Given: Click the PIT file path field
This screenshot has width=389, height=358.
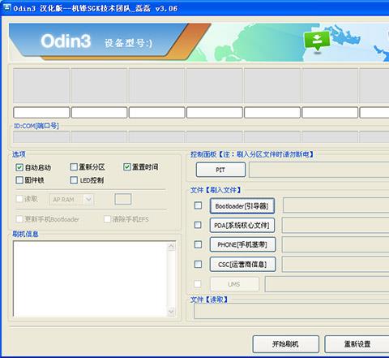Looking at the screenshot, I should (x=319, y=170).
